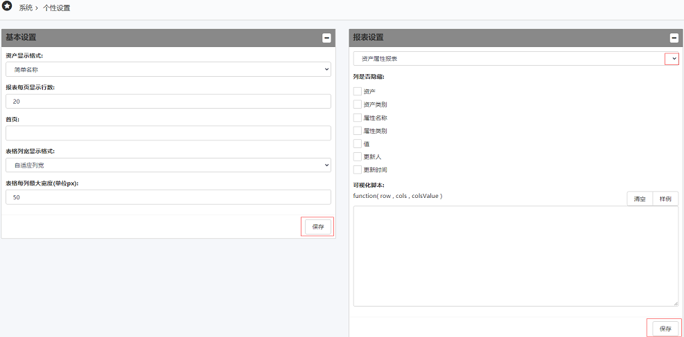Screen dimensions: 684x337
Task: Enable the 属性名称 checkbox
Action: click(x=358, y=118)
